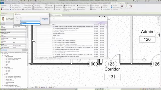Open the Option combo box in FindForm
Viewport: 161px width, 90px height.
click(30, 21)
